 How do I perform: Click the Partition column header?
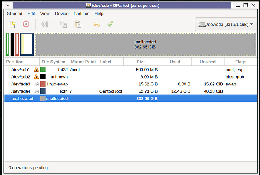pos(22,62)
